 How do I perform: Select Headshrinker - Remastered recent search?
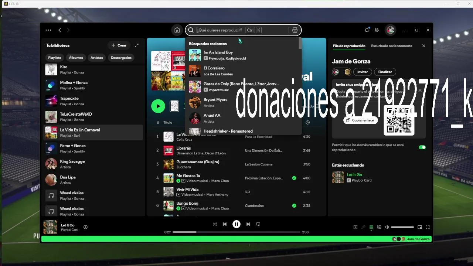pos(243,131)
